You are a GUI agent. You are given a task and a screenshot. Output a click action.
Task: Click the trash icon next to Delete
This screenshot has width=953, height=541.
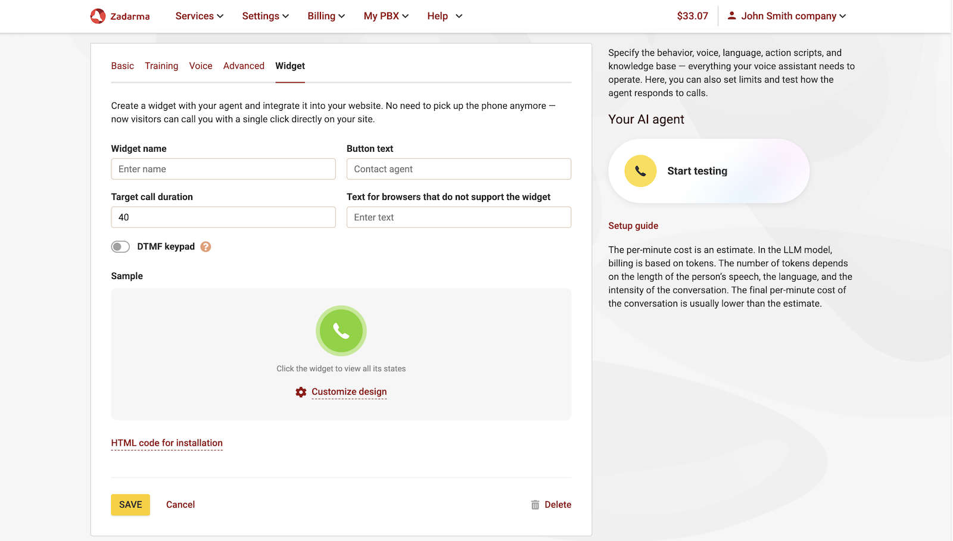coord(534,504)
